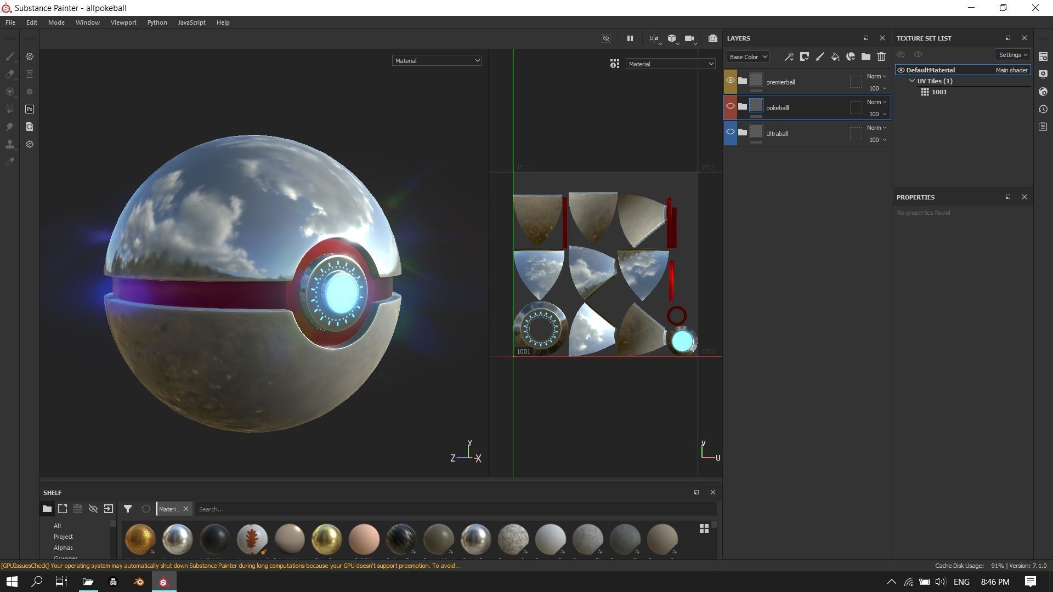The image size is (1053, 592).
Task: Toggle visibility of premierball layer
Action: click(730, 81)
